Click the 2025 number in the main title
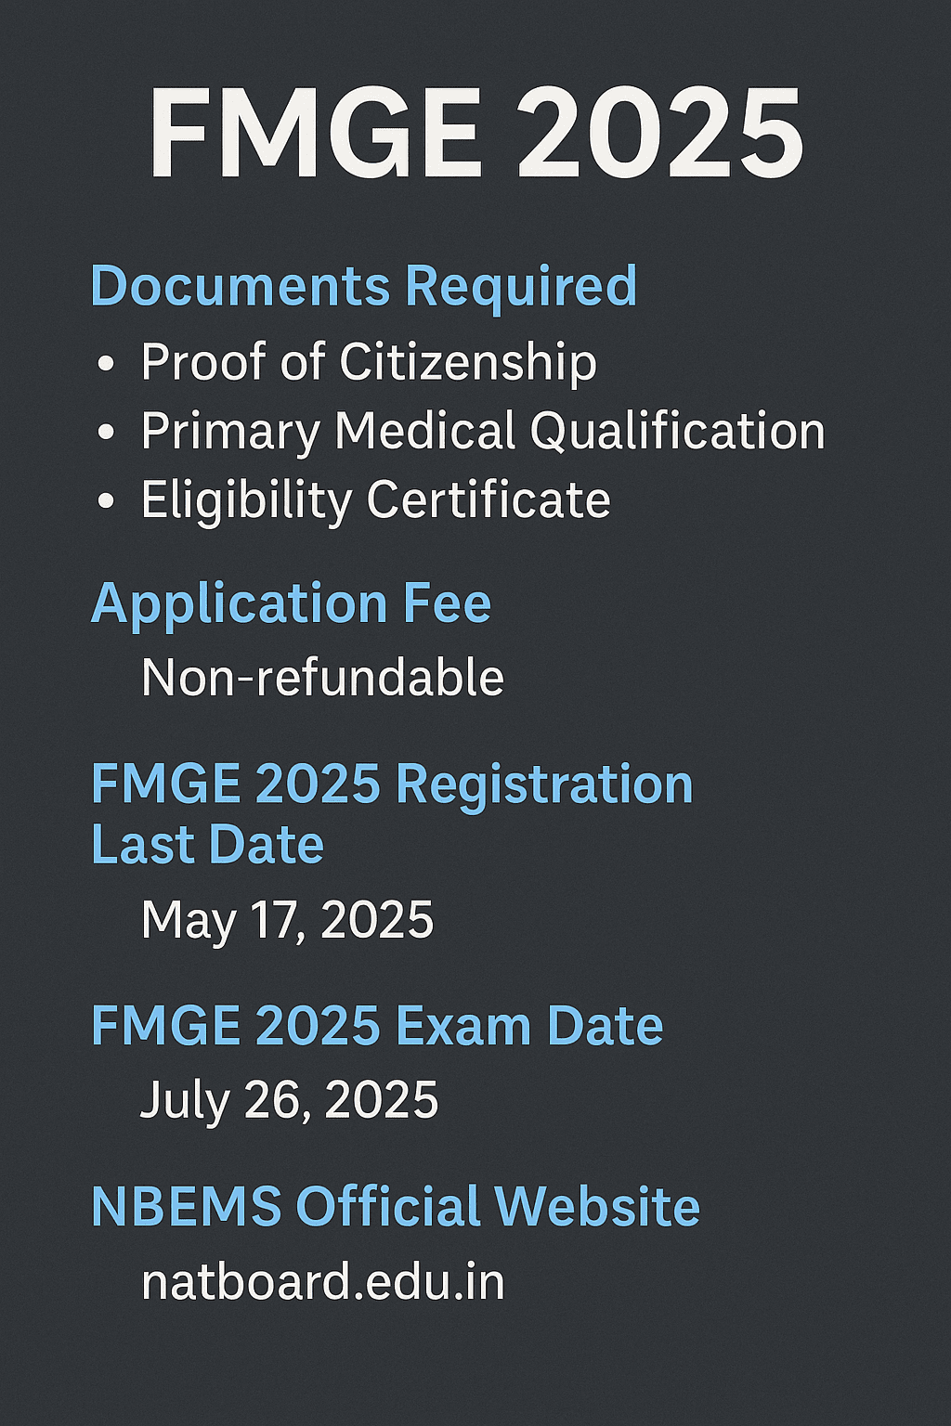Viewport: 951px width, 1426px height. (x=660, y=133)
